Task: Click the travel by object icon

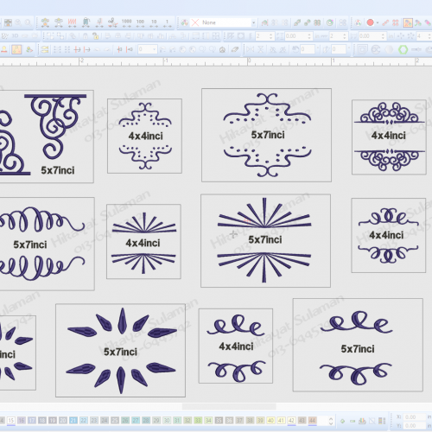Action: pyautogui.click(x=59, y=22)
